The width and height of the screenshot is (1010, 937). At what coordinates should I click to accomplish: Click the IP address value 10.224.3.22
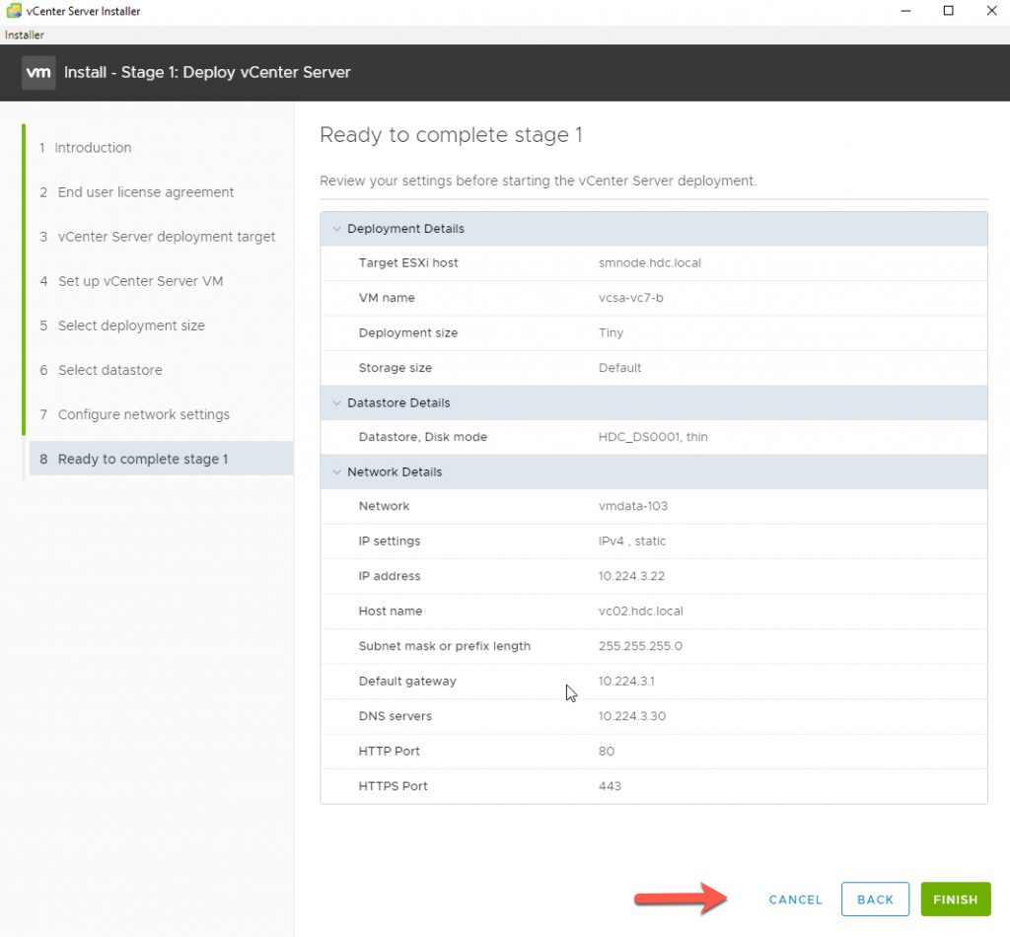(631, 576)
